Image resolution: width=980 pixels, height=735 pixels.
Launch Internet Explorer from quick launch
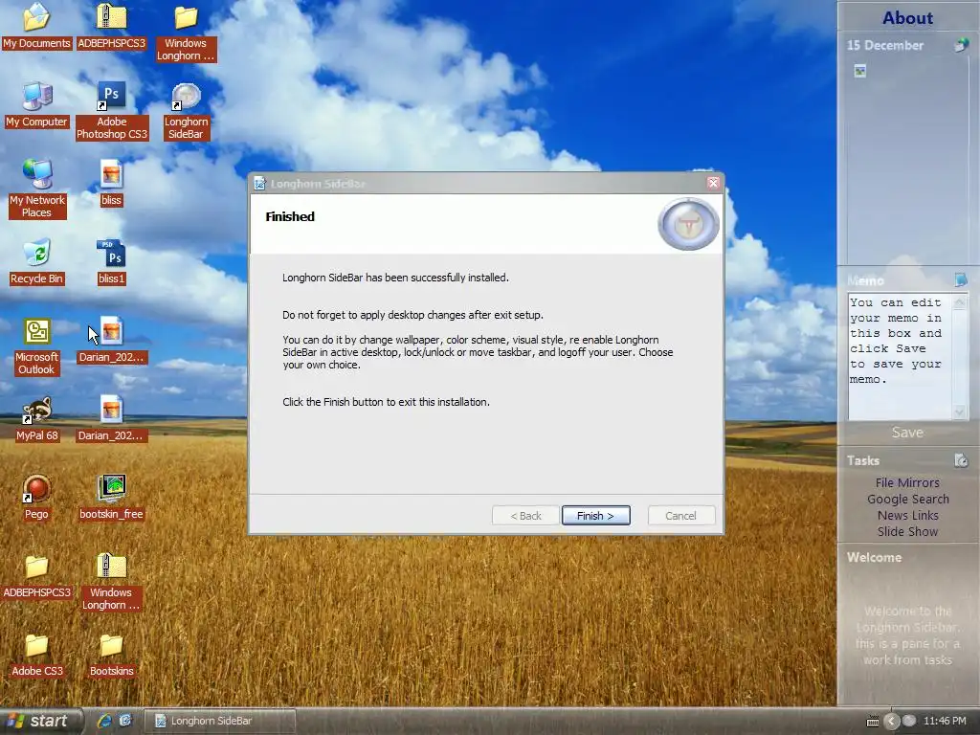pyautogui.click(x=103, y=721)
